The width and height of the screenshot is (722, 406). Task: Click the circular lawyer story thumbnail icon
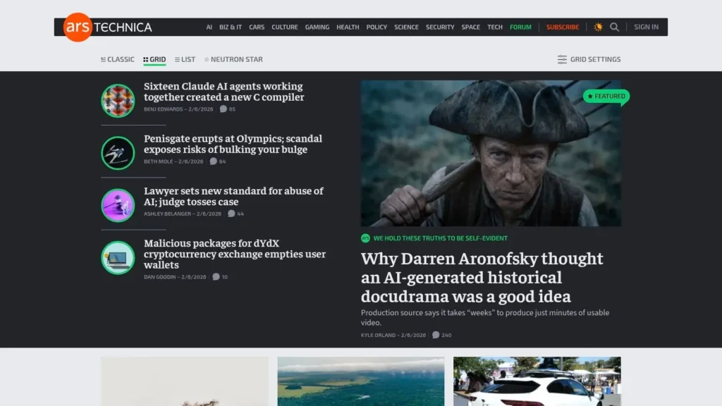coord(118,205)
